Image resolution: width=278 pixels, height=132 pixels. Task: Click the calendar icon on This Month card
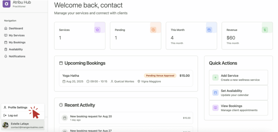[209, 30]
